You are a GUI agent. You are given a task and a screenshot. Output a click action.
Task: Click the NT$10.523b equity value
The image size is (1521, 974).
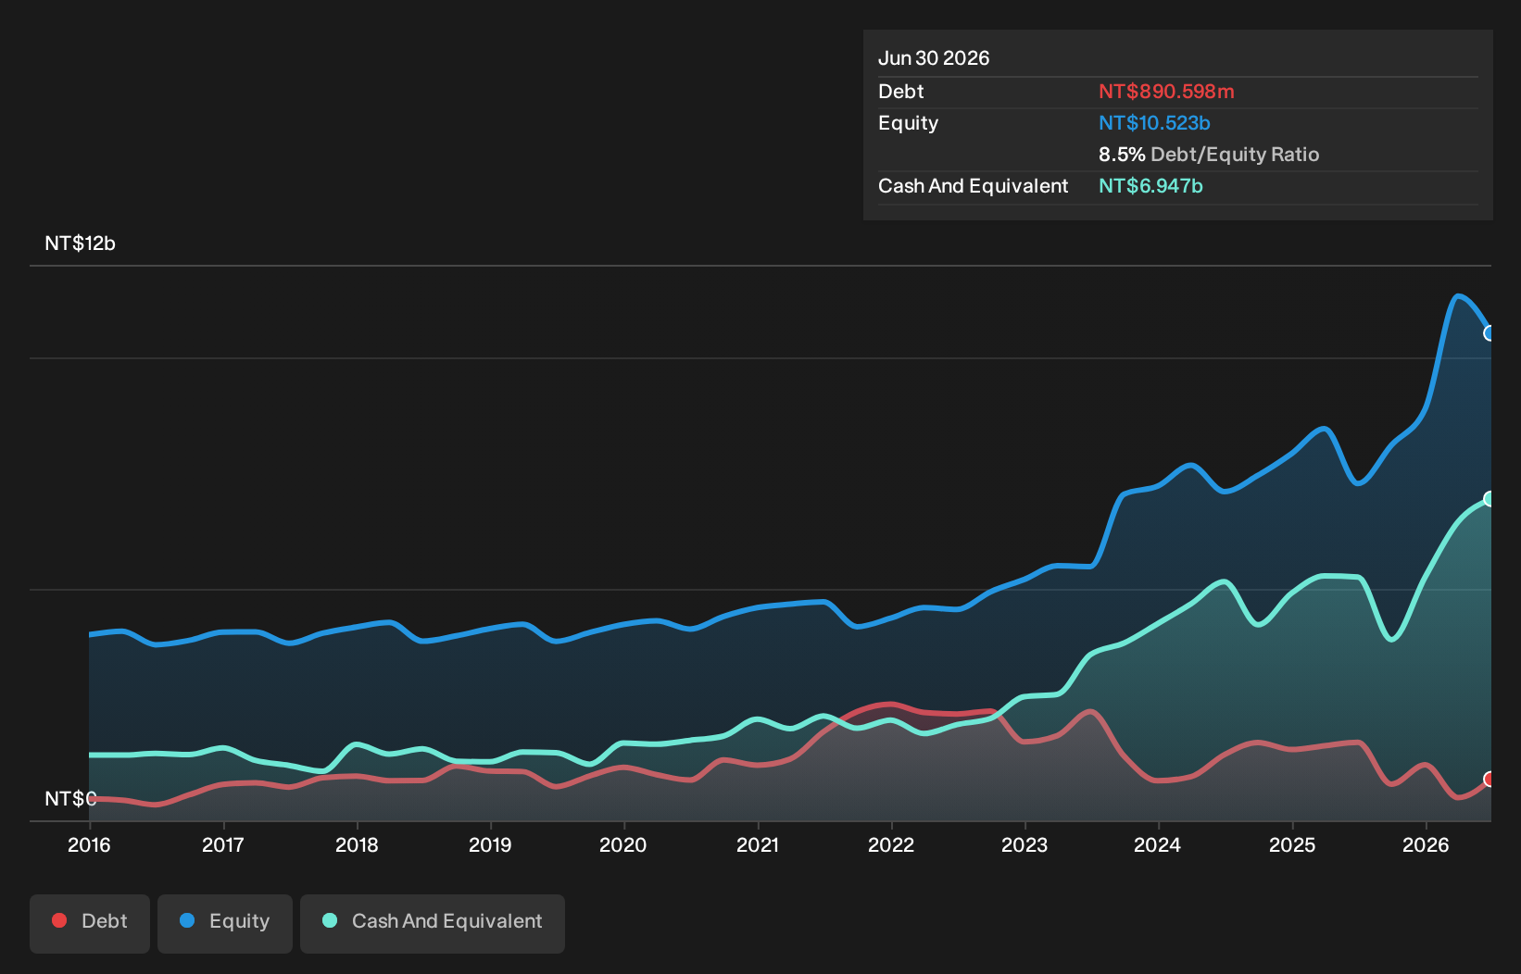click(1154, 123)
